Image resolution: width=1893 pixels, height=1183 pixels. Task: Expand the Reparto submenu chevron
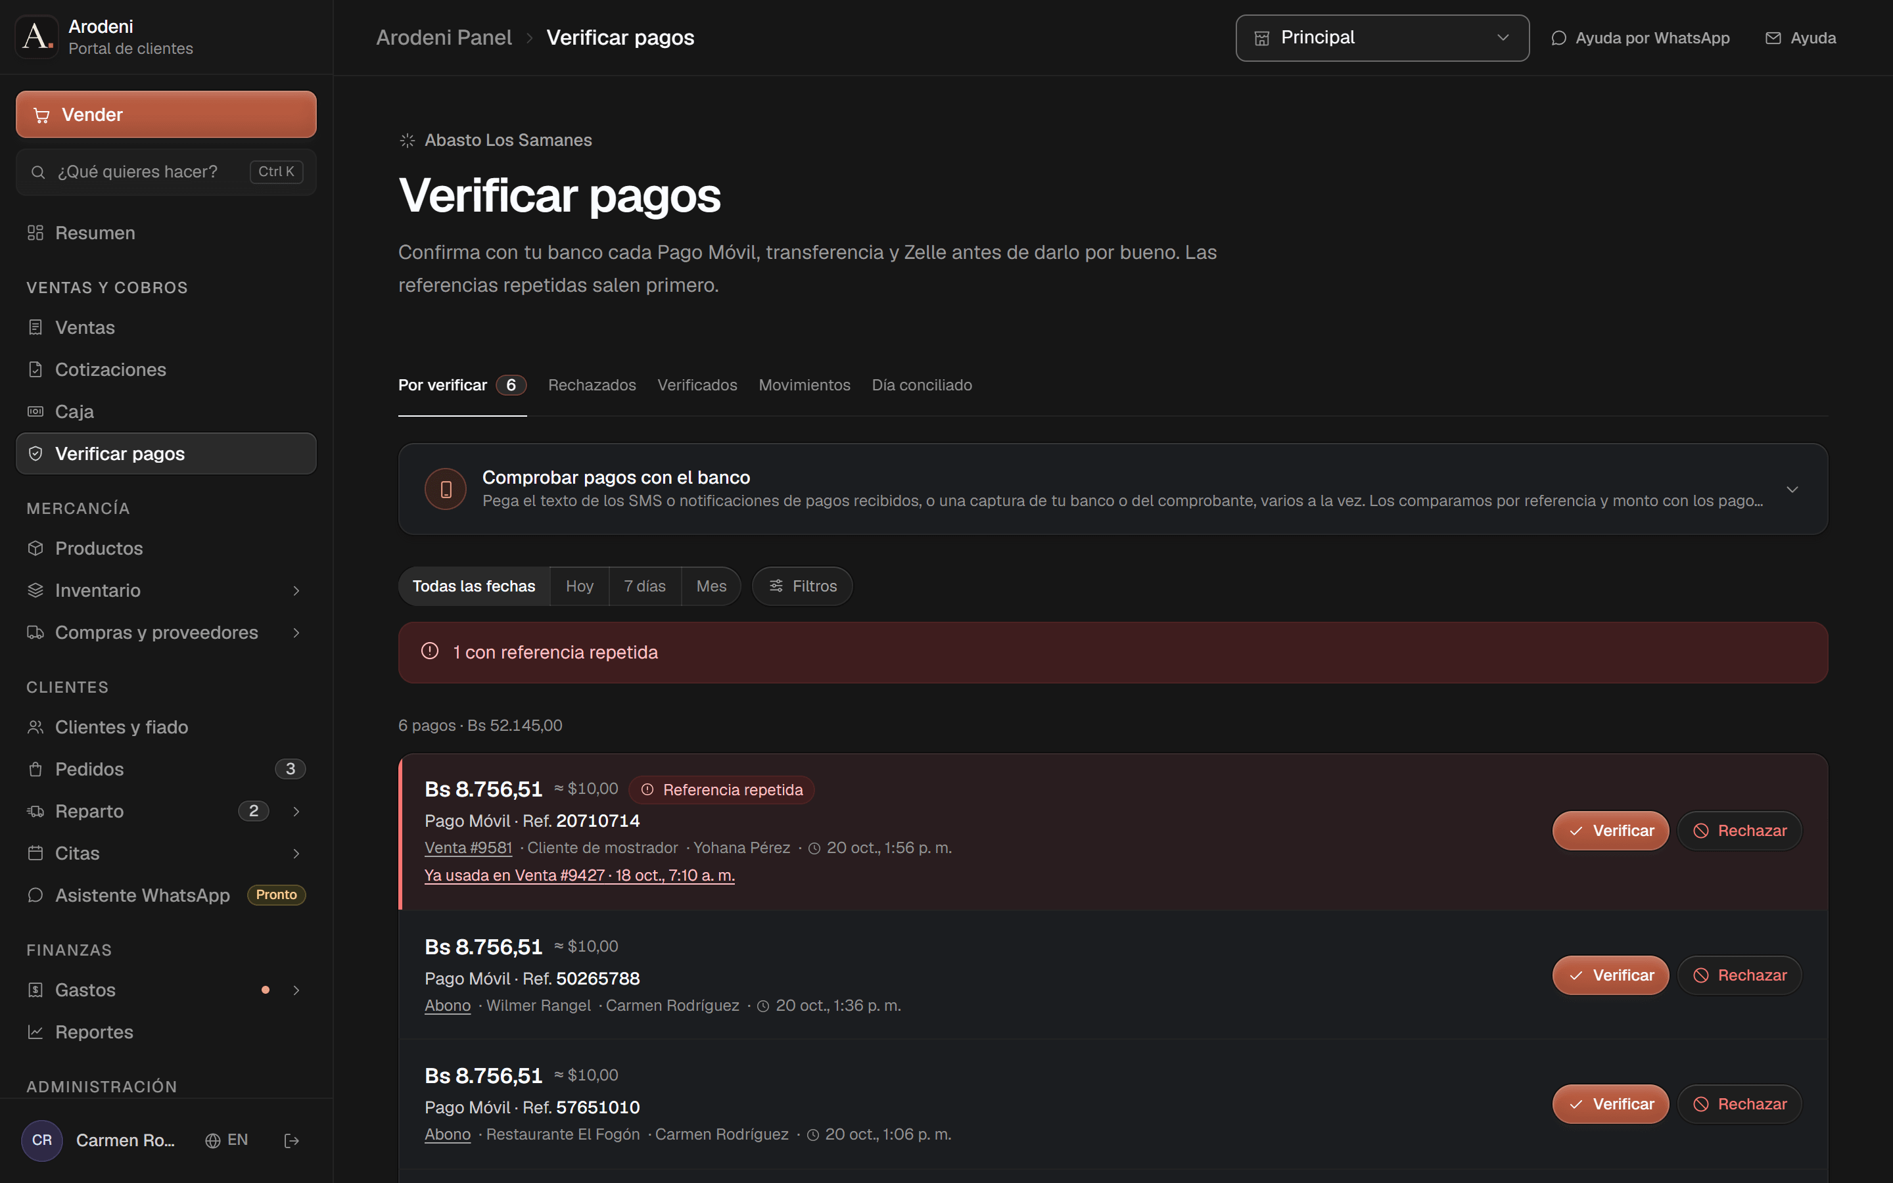click(296, 812)
